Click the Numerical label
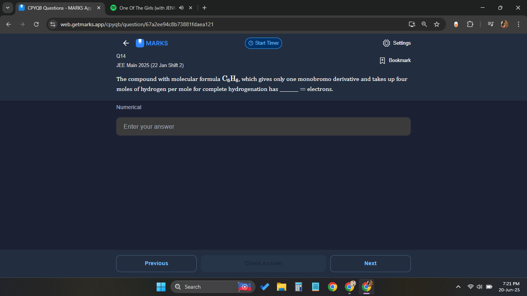527x296 pixels. click(x=129, y=107)
